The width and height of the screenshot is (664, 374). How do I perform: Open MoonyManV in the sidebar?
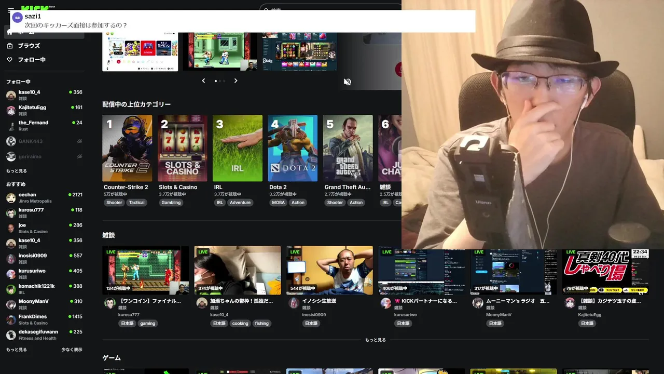[x=44, y=304]
